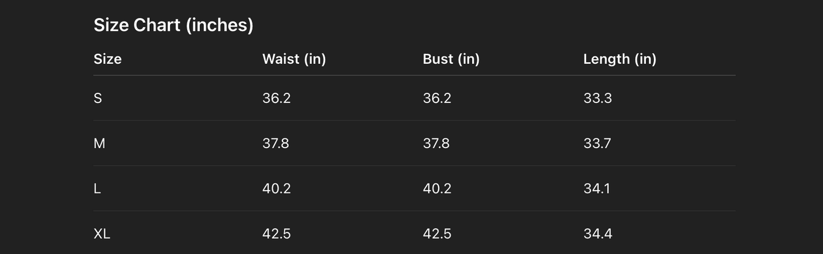Click the length value 34.1
Image resolution: width=823 pixels, height=254 pixels.
pos(596,189)
